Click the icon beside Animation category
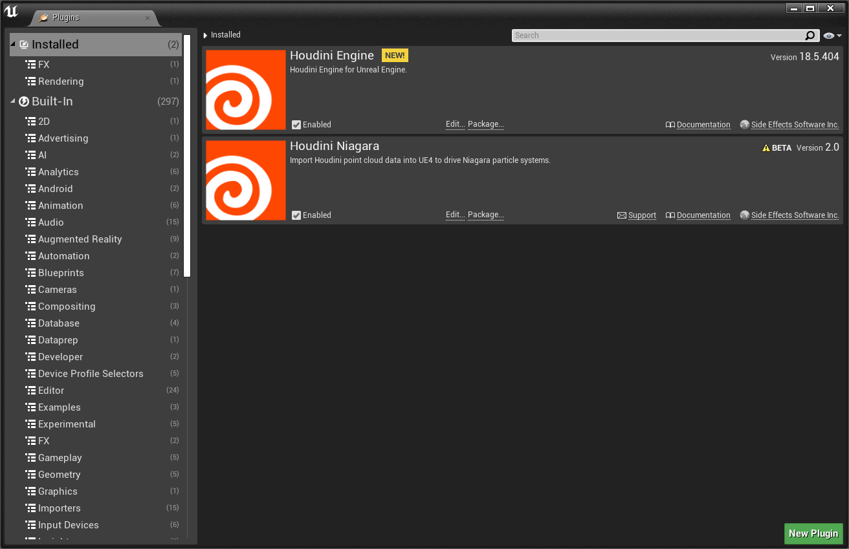The image size is (849, 549). tap(30, 206)
